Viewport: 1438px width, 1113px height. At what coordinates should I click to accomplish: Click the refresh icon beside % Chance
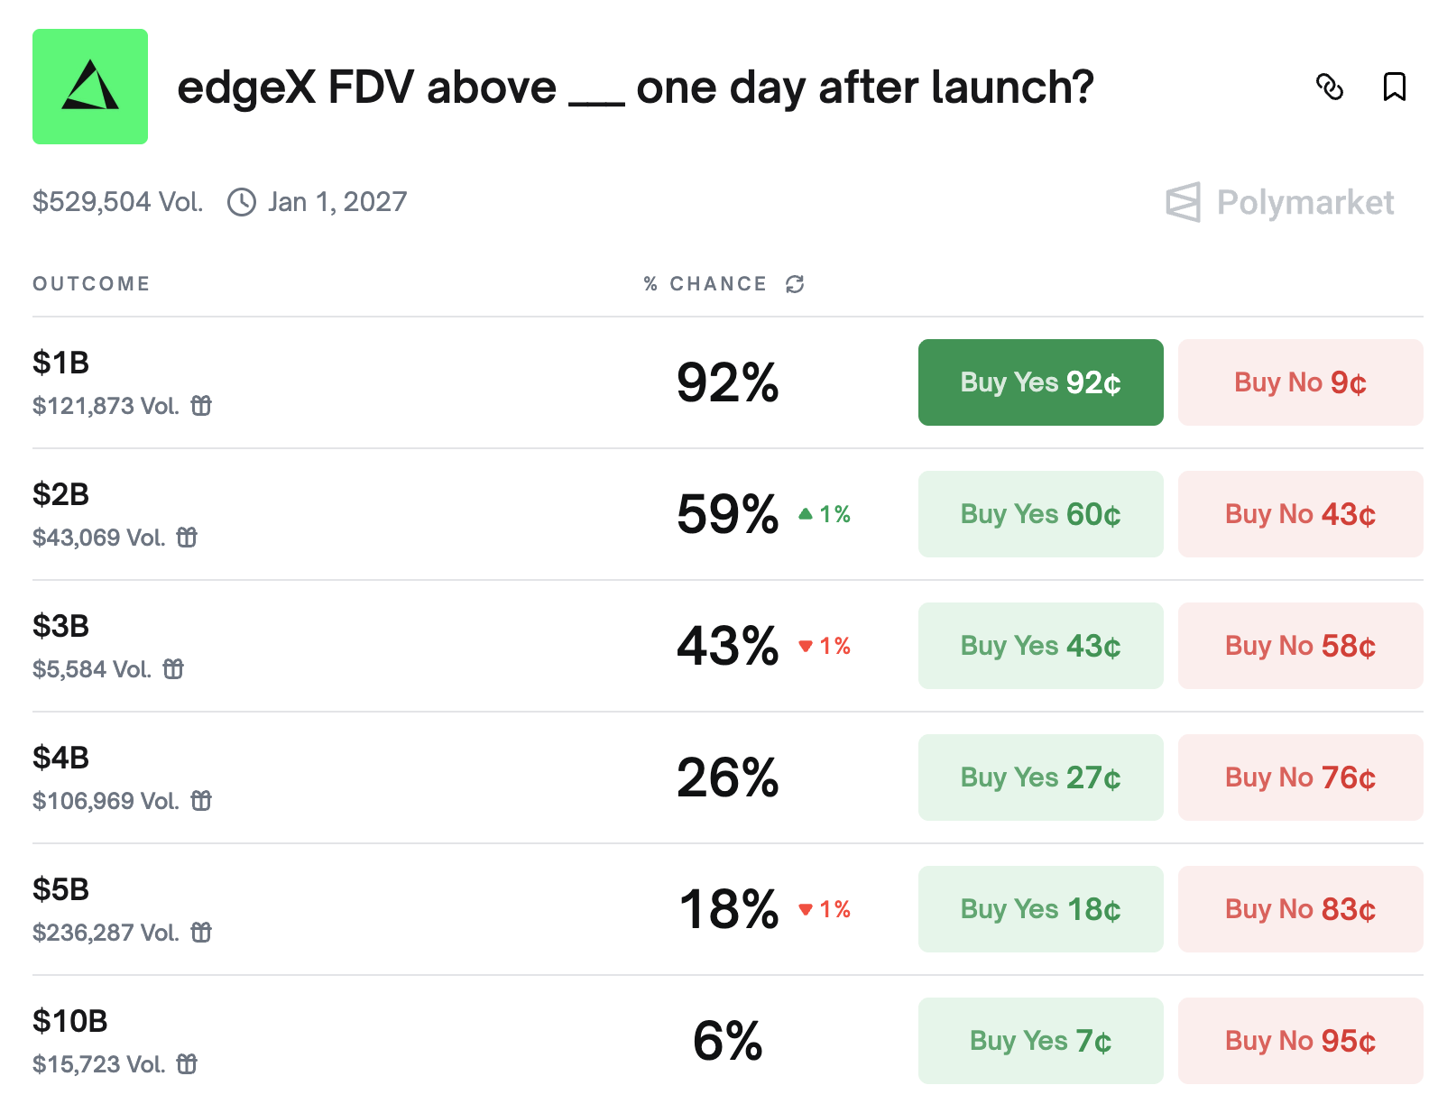point(795,284)
